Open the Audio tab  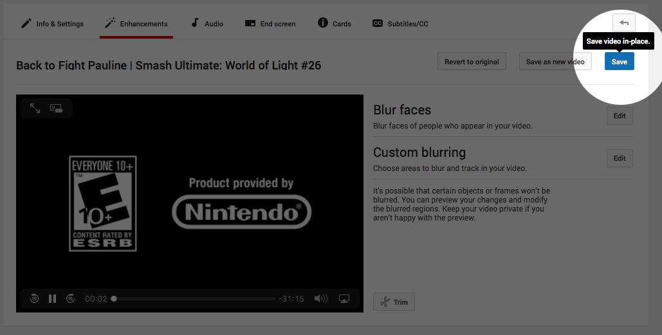pos(207,24)
